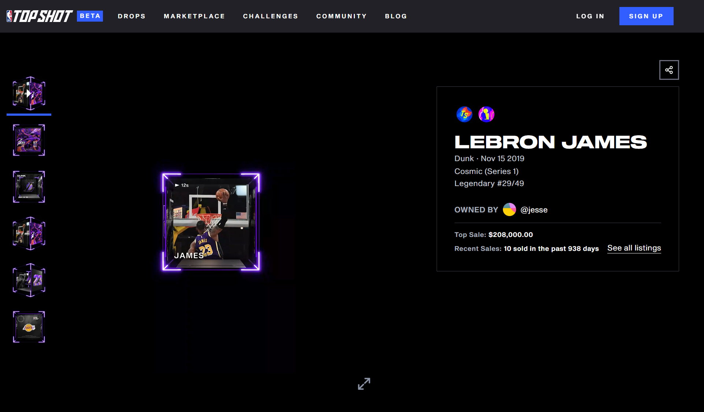The height and width of the screenshot is (412, 704).
Task: Select the fourth cube thumbnail
Action: [x=29, y=233]
